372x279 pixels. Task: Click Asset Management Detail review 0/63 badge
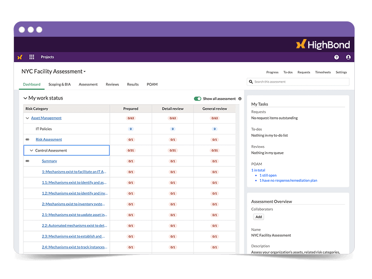(x=173, y=118)
